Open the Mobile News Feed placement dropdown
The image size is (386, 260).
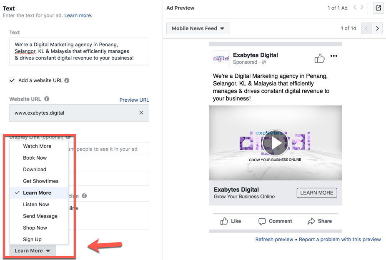(x=198, y=28)
